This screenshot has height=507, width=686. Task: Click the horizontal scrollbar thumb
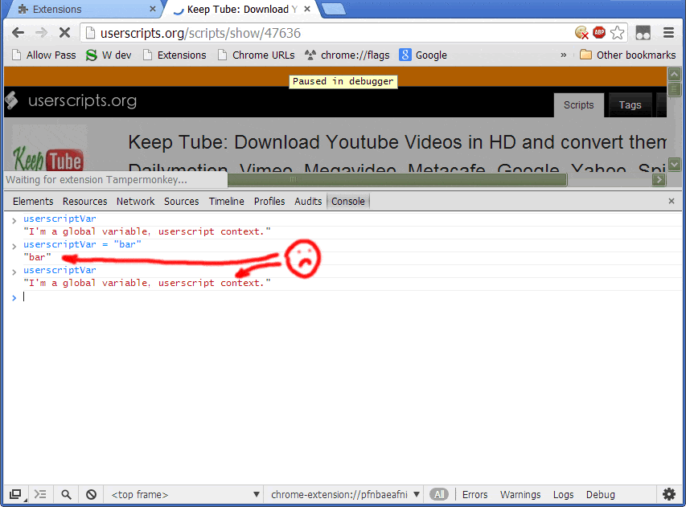point(397,179)
